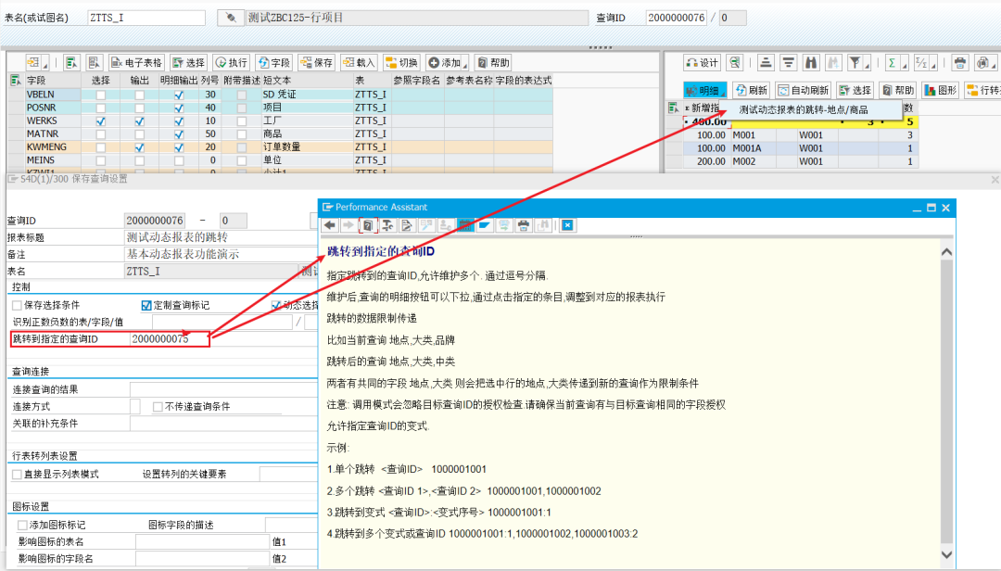Click the sort ascending icon in result toolbar
1001x571 pixels.
point(766,63)
